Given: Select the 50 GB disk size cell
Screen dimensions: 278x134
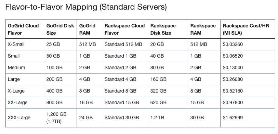Looking at the screenshot, I should coord(60,56).
